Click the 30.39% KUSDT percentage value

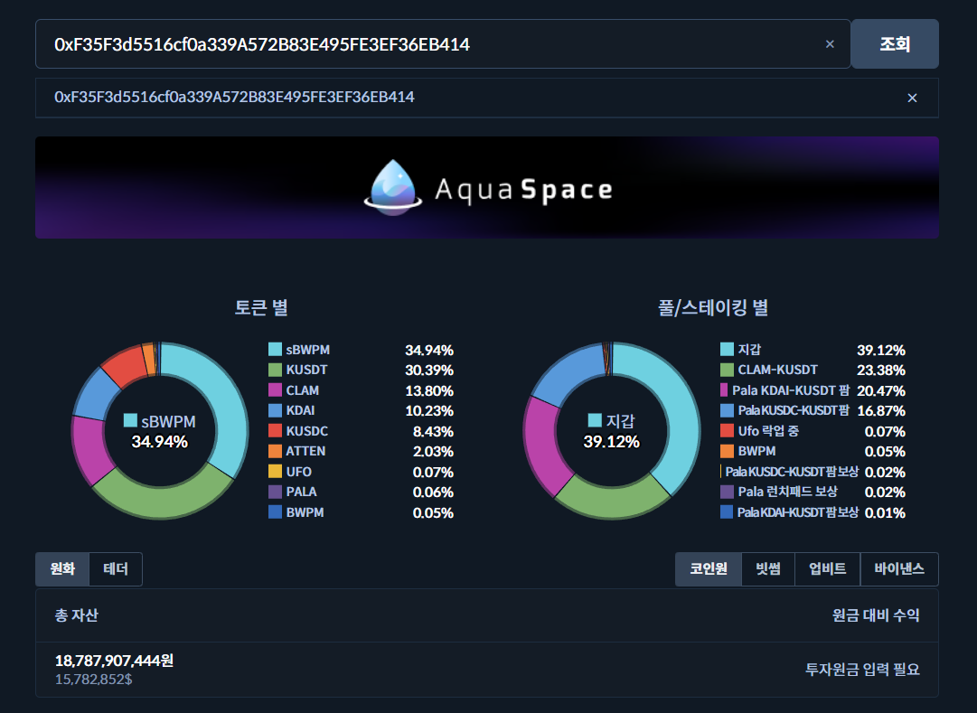click(429, 371)
